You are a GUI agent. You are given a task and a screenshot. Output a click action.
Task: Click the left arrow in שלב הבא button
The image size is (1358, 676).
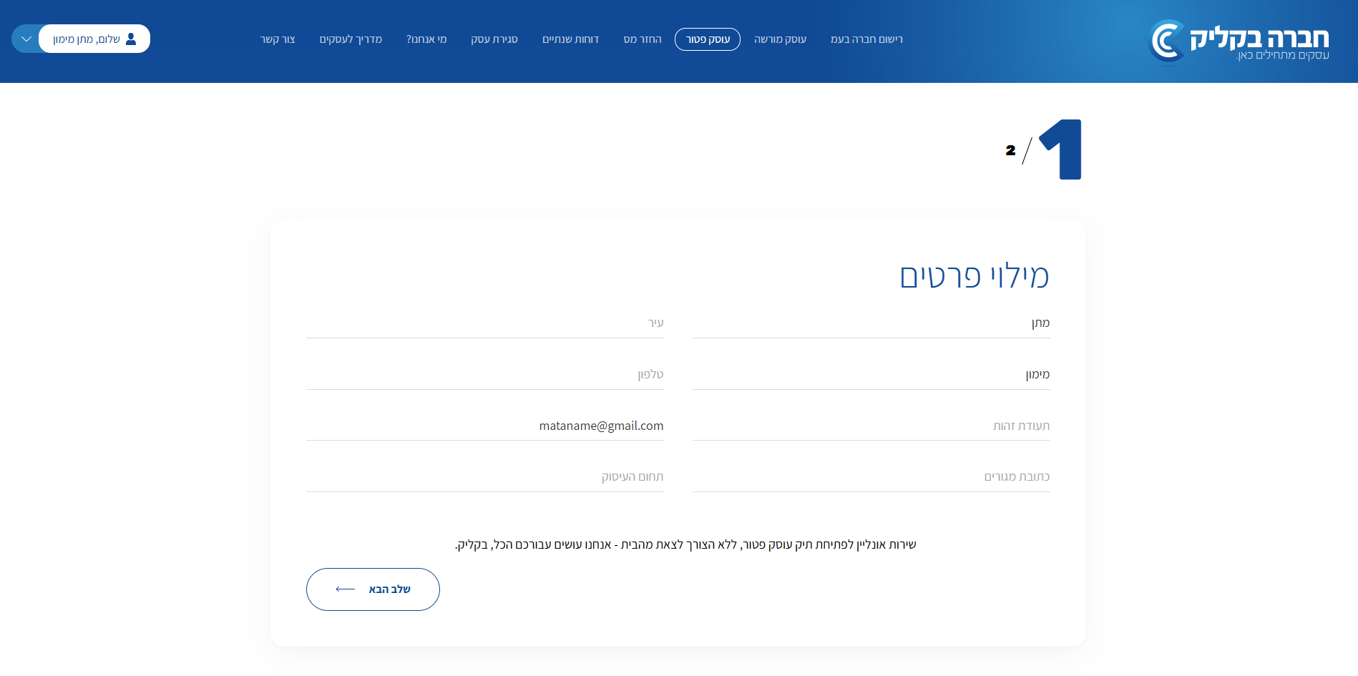[345, 589]
